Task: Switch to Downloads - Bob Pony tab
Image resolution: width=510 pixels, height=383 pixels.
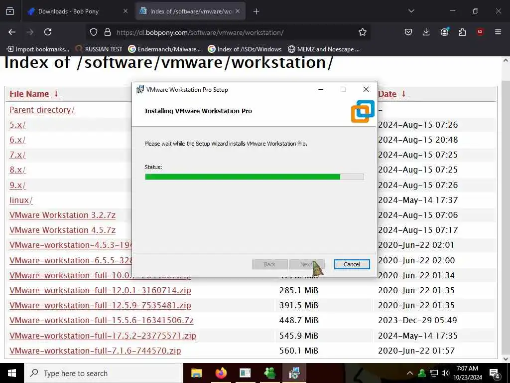Action: coord(77,11)
